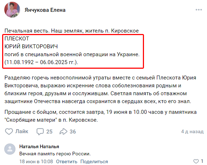Click the Лайк label under the post

point(22,131)
